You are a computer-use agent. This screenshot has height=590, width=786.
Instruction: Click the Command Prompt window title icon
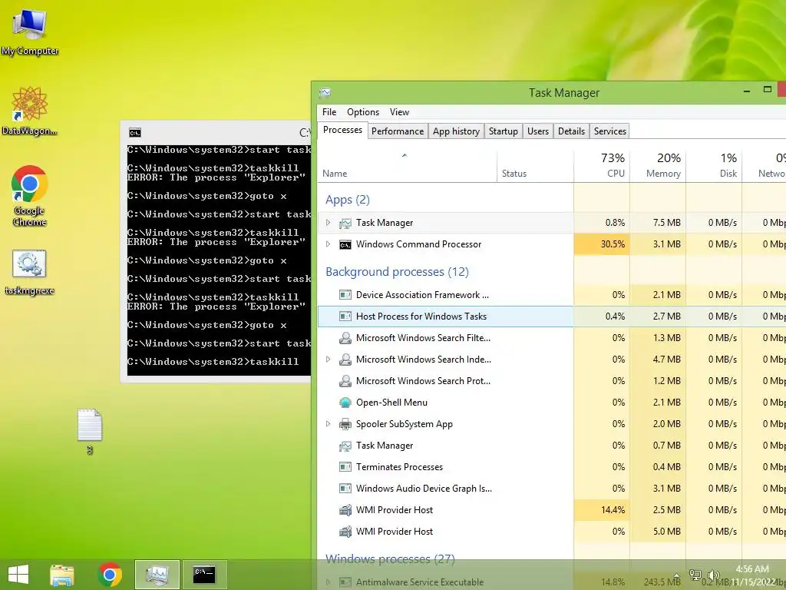[x=135, y=132]
